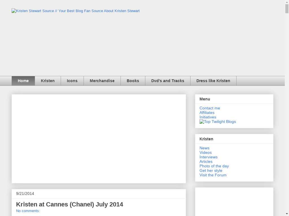Open the Dress like Kristen tab
The height and width of the screenshot is (216, 289).
(213, 81)
